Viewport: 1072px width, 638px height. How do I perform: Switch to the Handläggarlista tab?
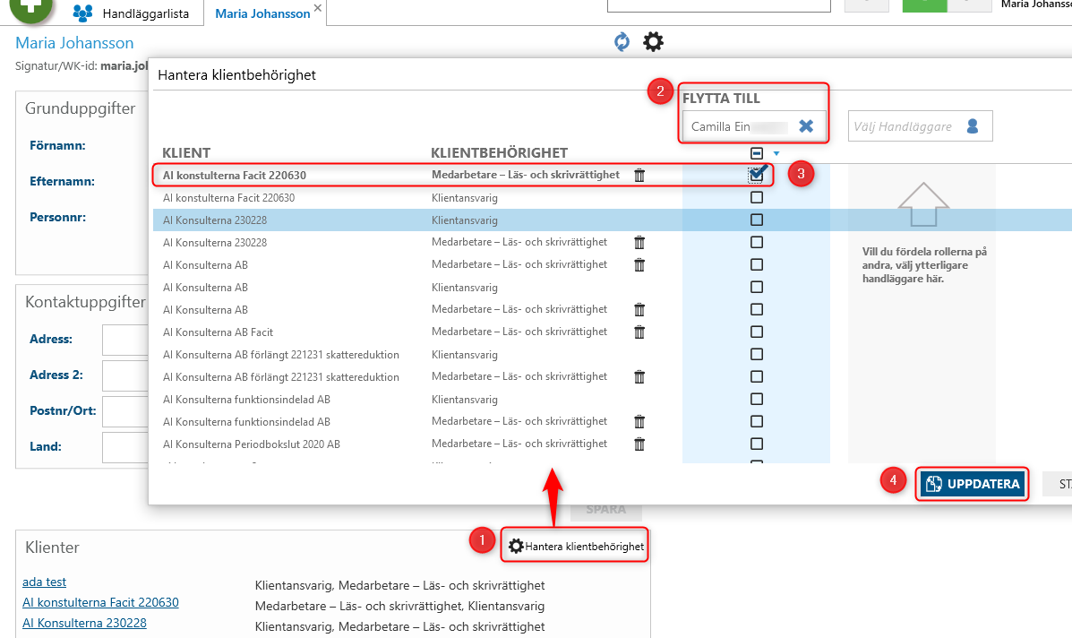132,13
